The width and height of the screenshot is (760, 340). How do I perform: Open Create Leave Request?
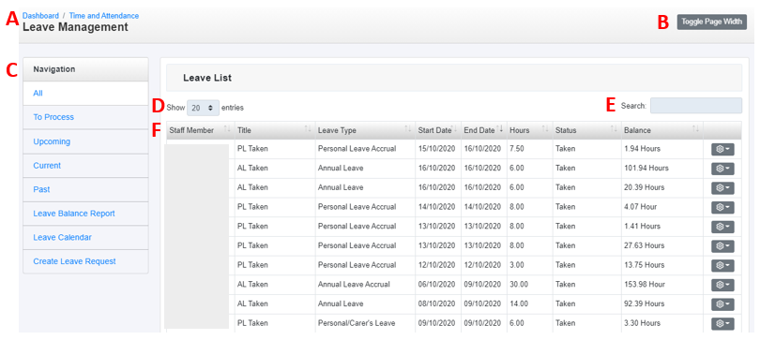[85, 261]
